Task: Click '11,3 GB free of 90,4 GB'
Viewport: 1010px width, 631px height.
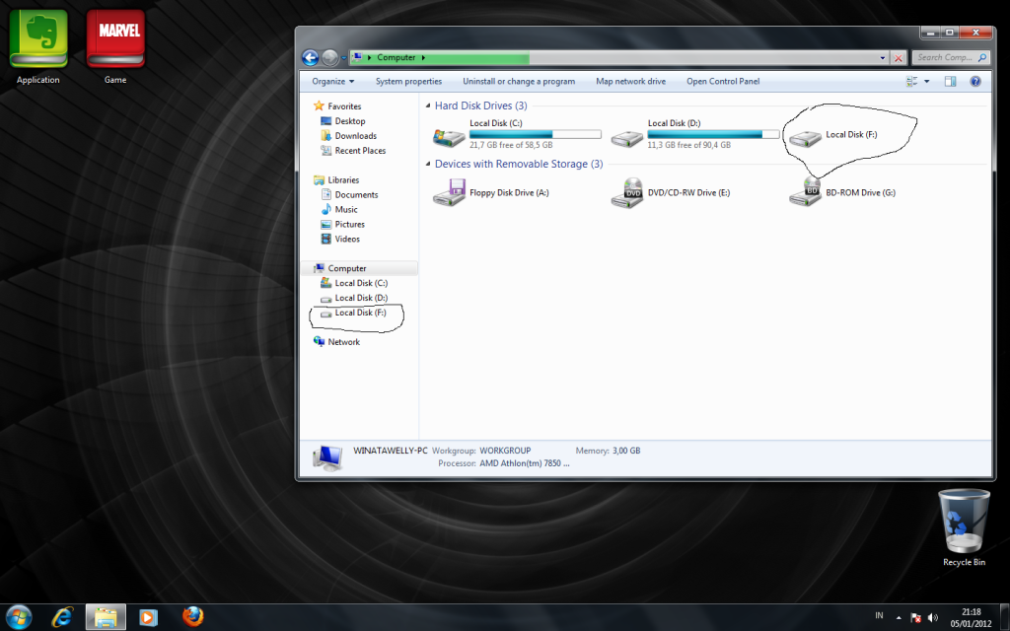Action: (689, 146)
